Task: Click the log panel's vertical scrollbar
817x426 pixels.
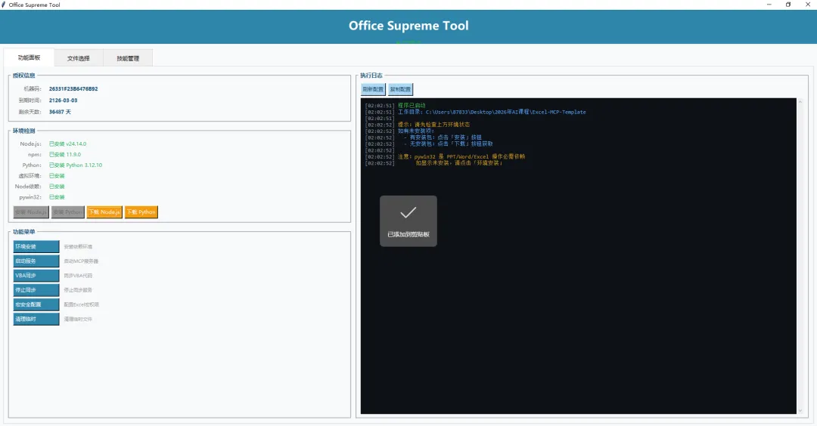Action: coord(800,256)
